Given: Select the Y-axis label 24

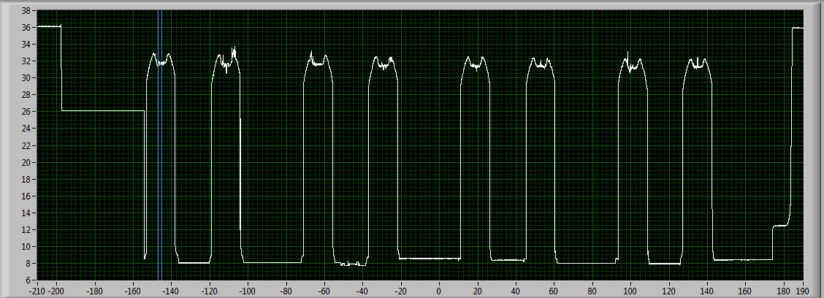Looking at the screenshot, I should coord(27,129).
